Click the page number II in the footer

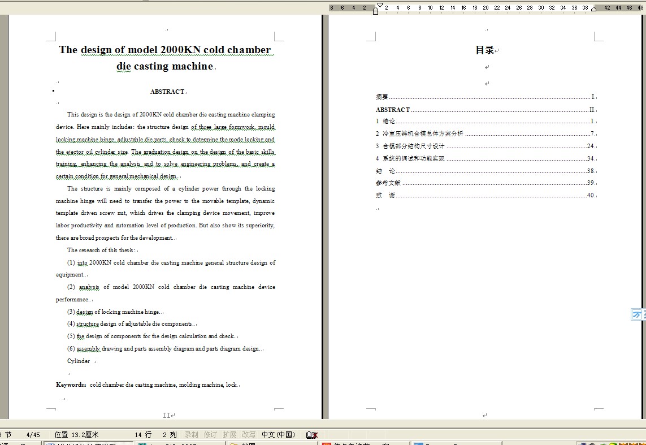pyautogui.click(x=167, y=416)
